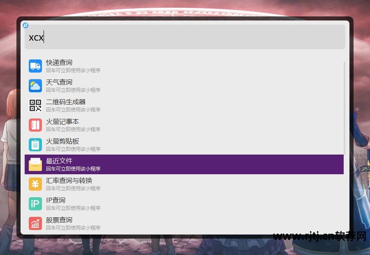The width and height of the screenshot is (370, 255).
Task: Click the Internet Explorer badge in top-left corner
Action: (x=26, y=25)
